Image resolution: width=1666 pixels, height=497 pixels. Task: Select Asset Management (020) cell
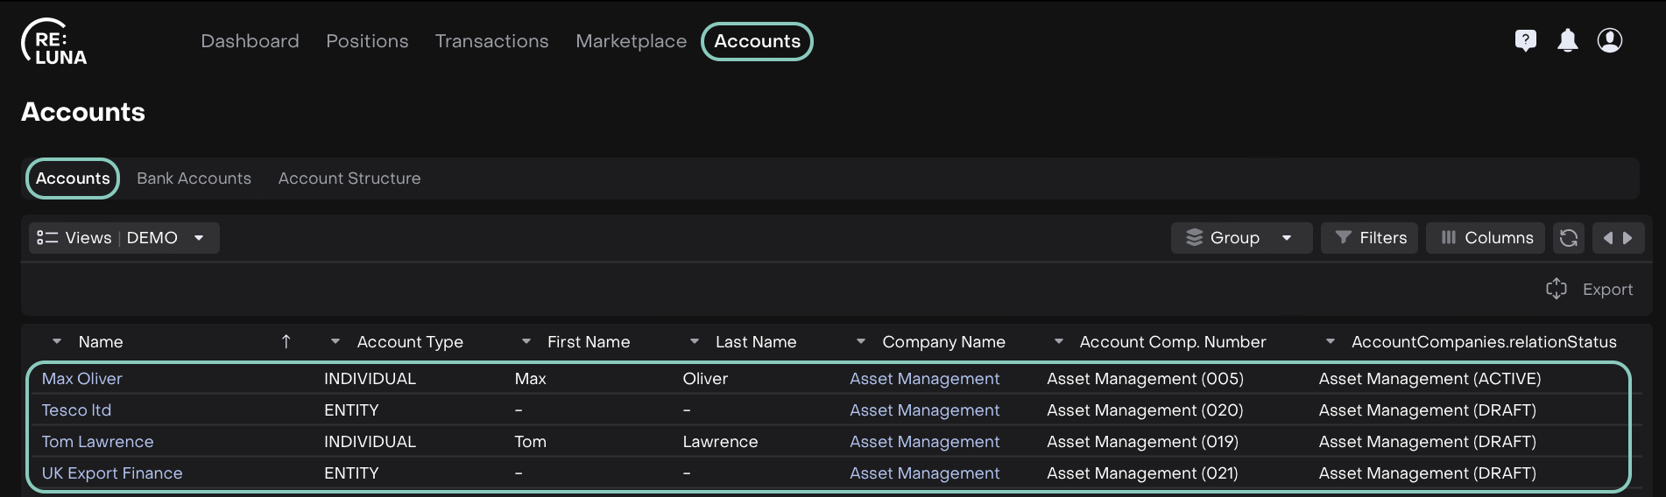[x=1145, y=410]
